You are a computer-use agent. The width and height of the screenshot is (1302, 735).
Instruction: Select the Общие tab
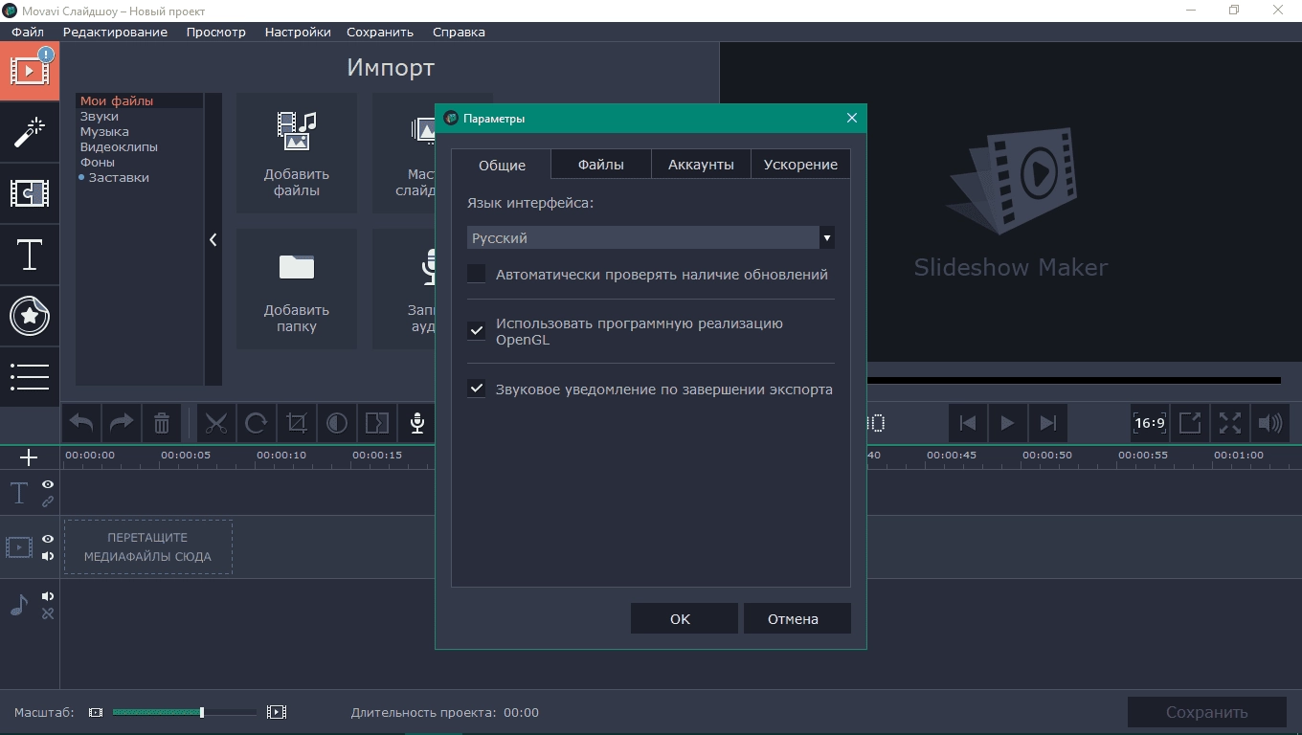tap(502, 164)
